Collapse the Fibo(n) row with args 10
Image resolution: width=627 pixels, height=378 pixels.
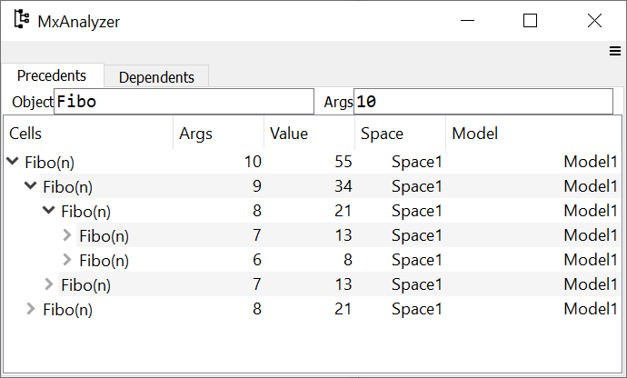[x=13, y=162]
